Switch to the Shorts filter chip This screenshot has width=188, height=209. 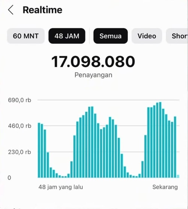[x=177, y=36]
